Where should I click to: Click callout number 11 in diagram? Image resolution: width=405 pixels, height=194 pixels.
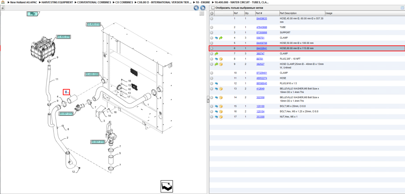57,79
